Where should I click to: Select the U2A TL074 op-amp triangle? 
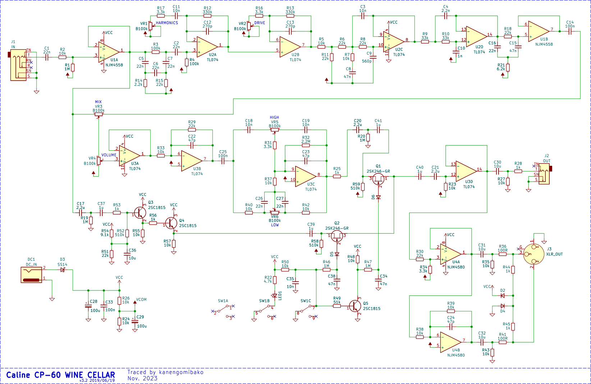207,47
